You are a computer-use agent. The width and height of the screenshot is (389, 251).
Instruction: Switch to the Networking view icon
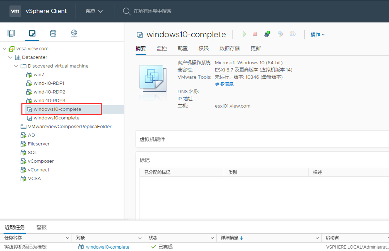pos(74,33)
